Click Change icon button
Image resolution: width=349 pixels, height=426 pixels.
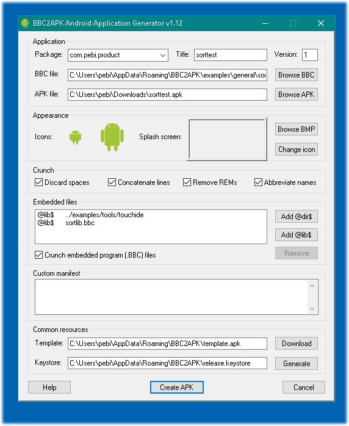tap(297, 150)
